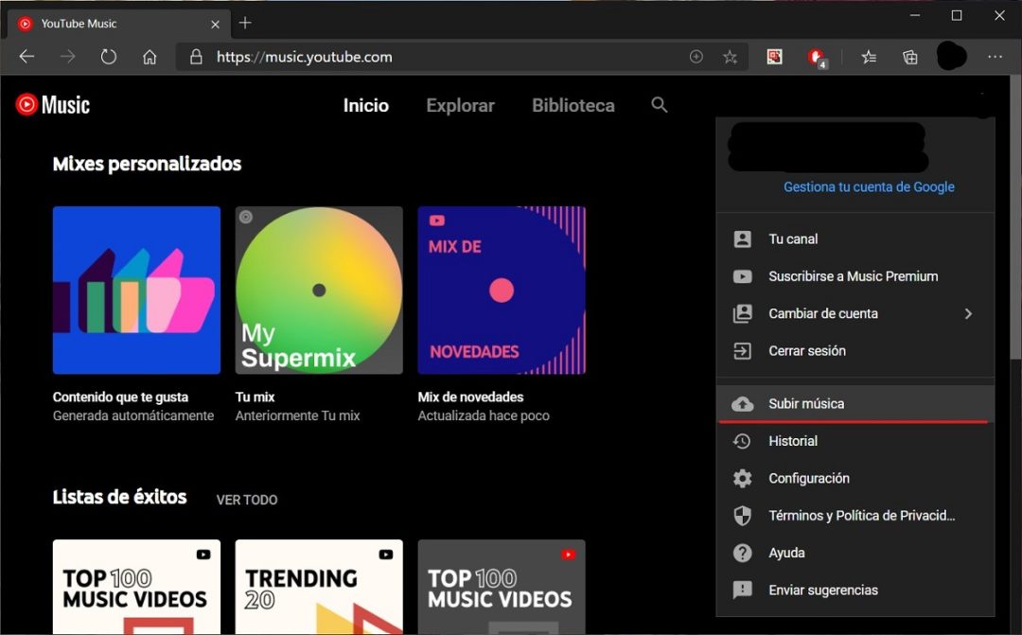Open Trending 20 chart card
The width and height of the screenshot is (1022, 635).
(x=319, y=587)
